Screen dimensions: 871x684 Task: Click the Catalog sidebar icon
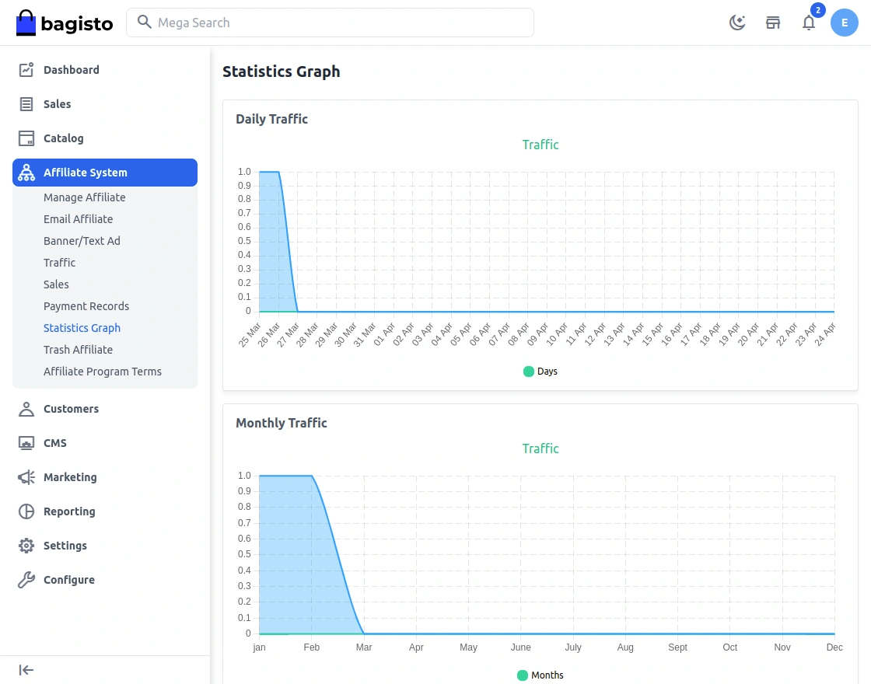click(25, 138)
